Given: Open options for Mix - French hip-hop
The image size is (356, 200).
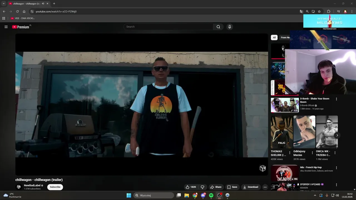Looking at the screenshot, I should (x=336, y=168).
